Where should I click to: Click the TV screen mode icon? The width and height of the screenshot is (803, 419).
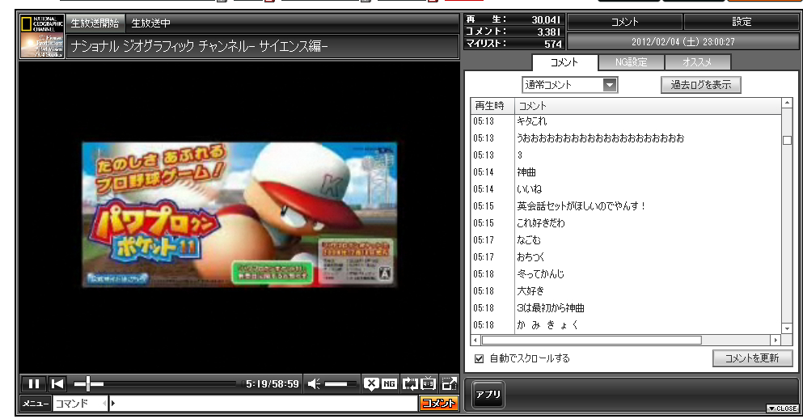point(429,384)
